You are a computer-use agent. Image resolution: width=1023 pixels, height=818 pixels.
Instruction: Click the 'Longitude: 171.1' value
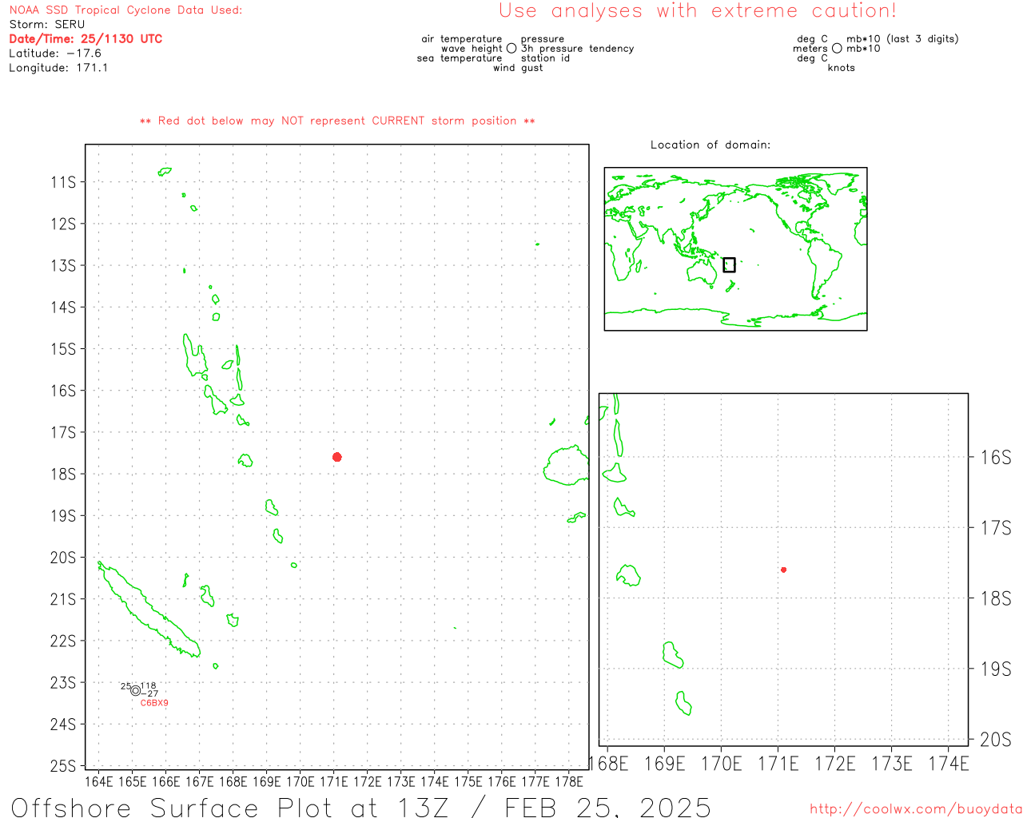(x=58, y=68)
